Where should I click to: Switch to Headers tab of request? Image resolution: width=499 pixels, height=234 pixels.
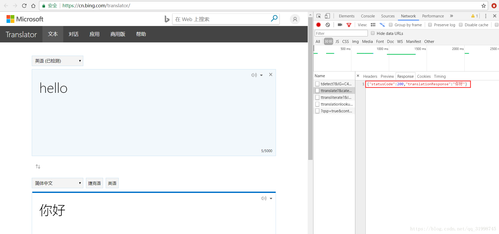[x=370, y=76]
